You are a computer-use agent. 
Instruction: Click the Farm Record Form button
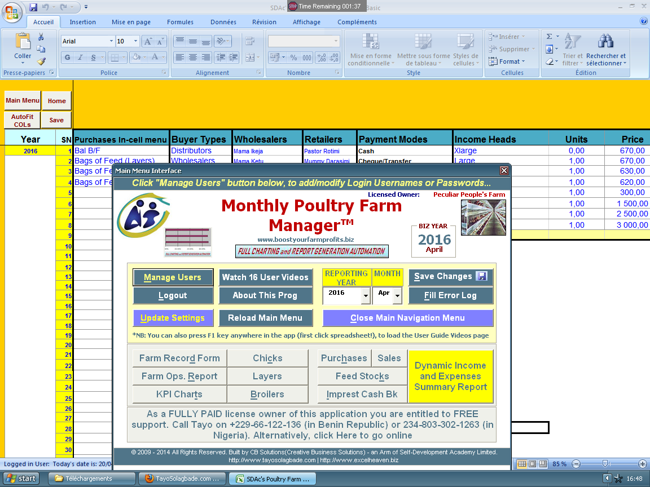[x=179, y=358]
